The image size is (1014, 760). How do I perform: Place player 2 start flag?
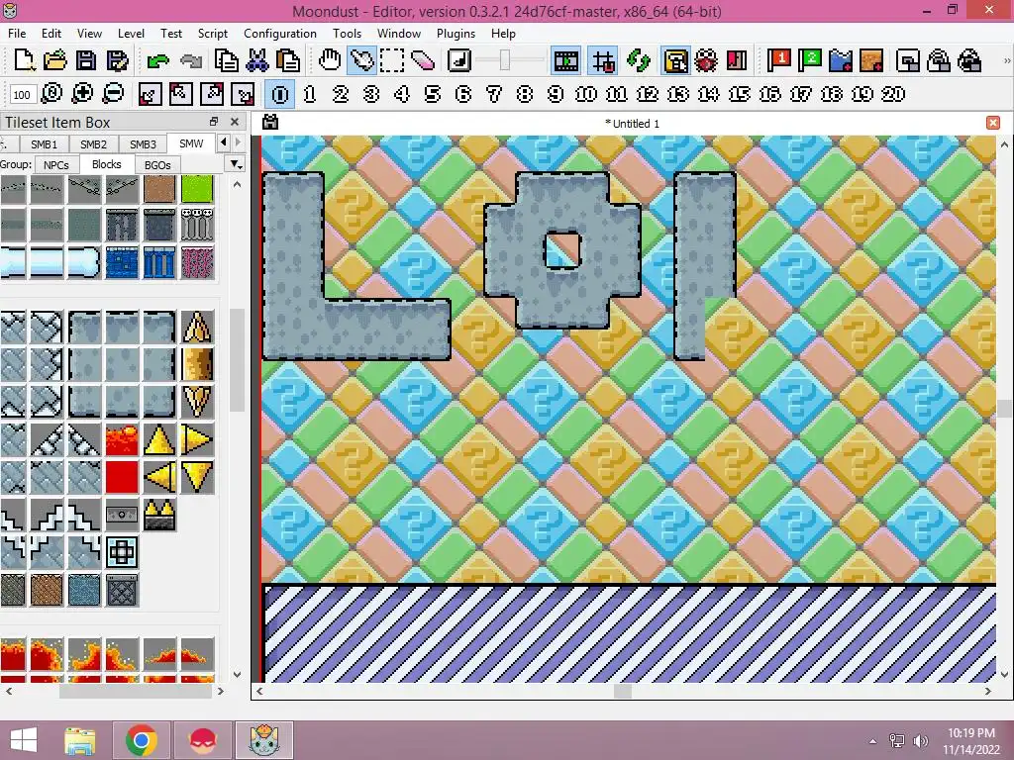click(810, 60)
